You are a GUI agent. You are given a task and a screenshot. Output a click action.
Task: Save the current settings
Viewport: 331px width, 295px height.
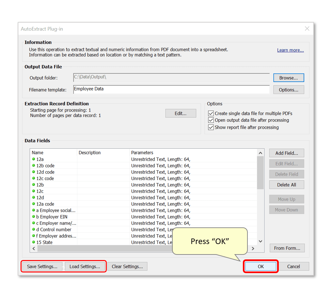pos(42,266)
